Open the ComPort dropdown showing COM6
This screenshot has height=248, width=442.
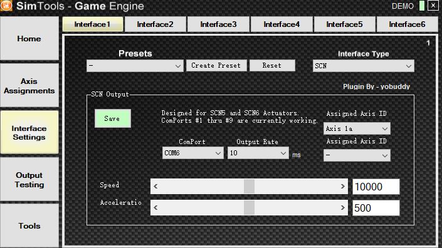193,153
